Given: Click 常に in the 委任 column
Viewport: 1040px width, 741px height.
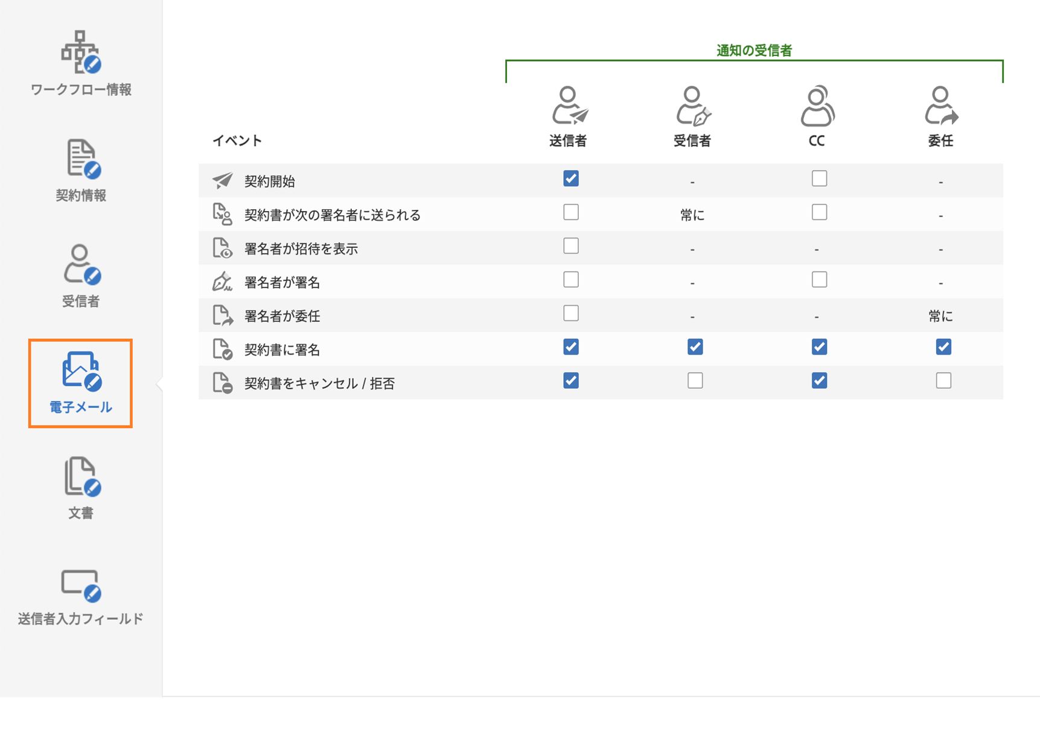Looking at the screenshot, I should (940, 316).
